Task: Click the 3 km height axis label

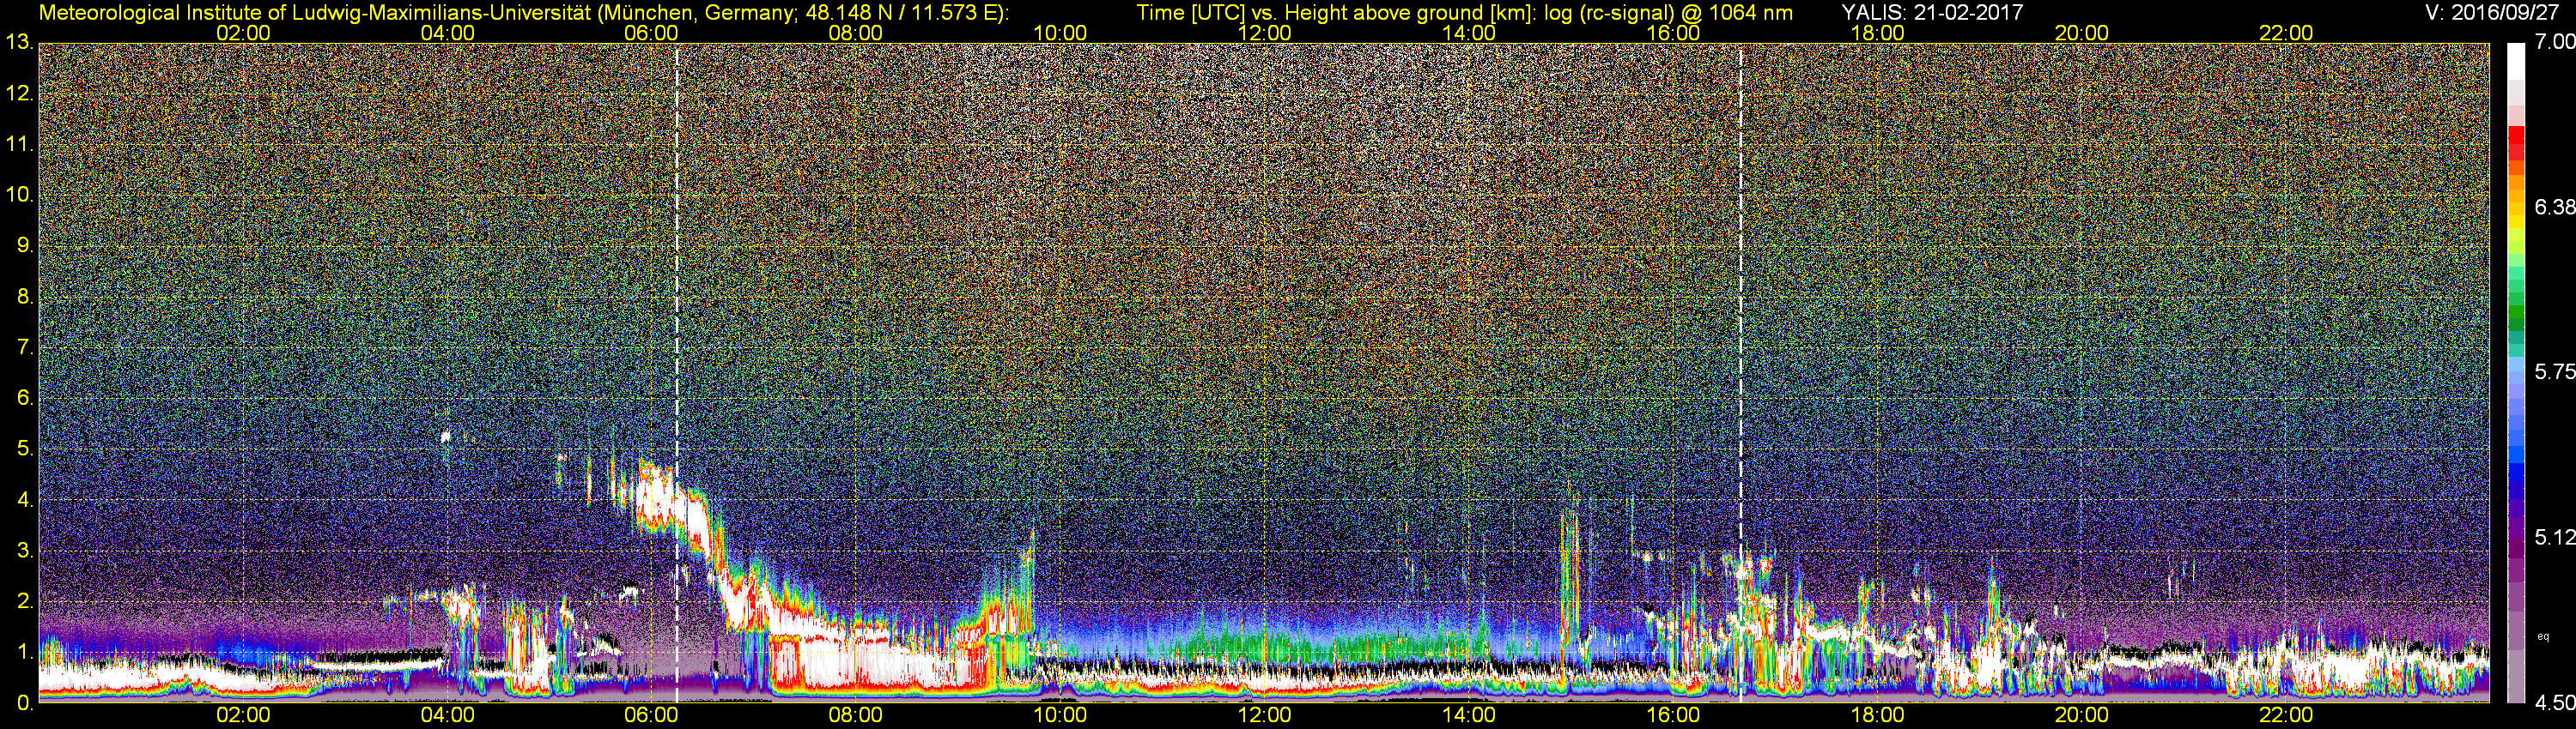Action: (x=25, y=551)
